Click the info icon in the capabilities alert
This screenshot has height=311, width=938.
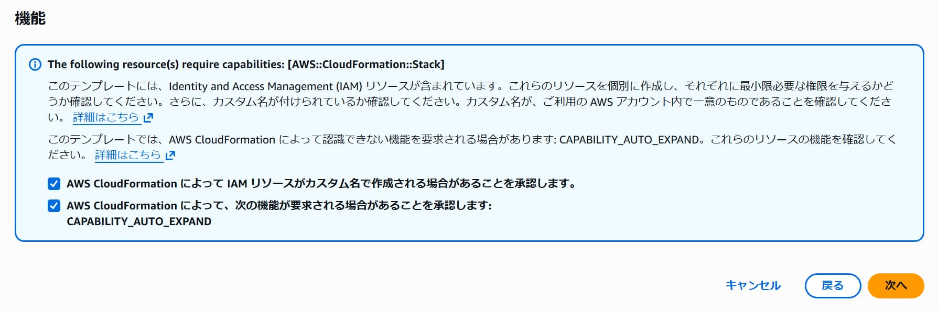point(35,64)
